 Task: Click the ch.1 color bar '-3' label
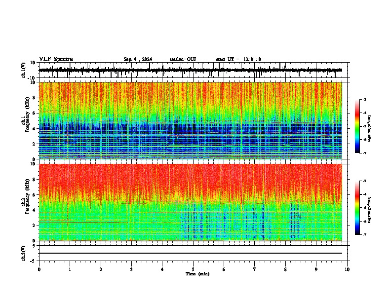[x=364, y=100]
